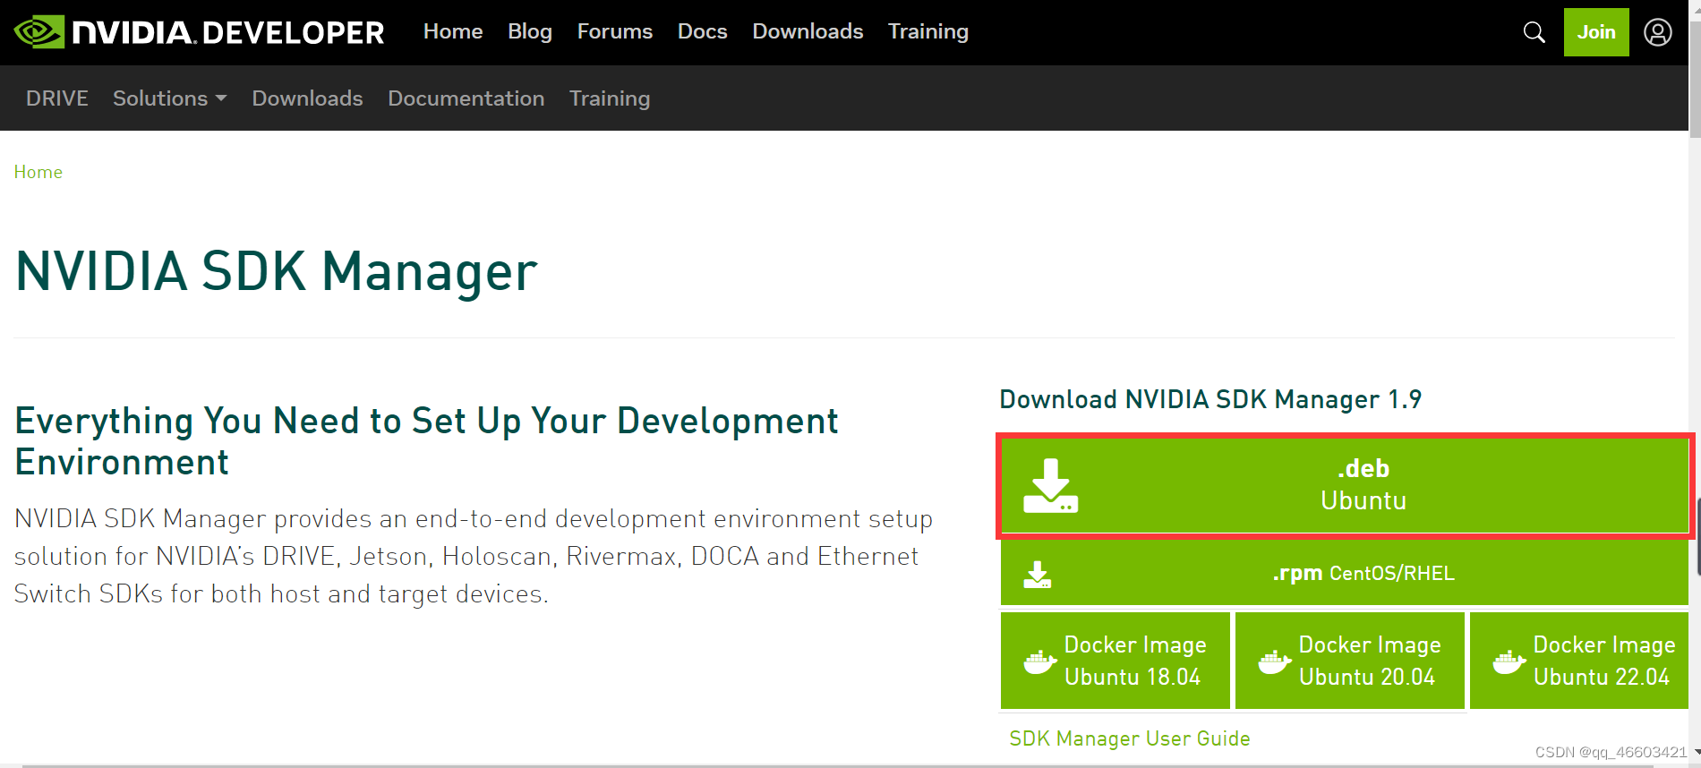Download the .deb Ubuntu package
Screen dimensions: 1701x768
[1345, 486]
